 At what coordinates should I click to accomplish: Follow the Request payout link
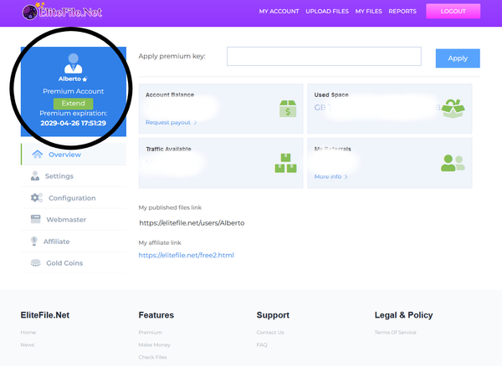tap(171, 122)
